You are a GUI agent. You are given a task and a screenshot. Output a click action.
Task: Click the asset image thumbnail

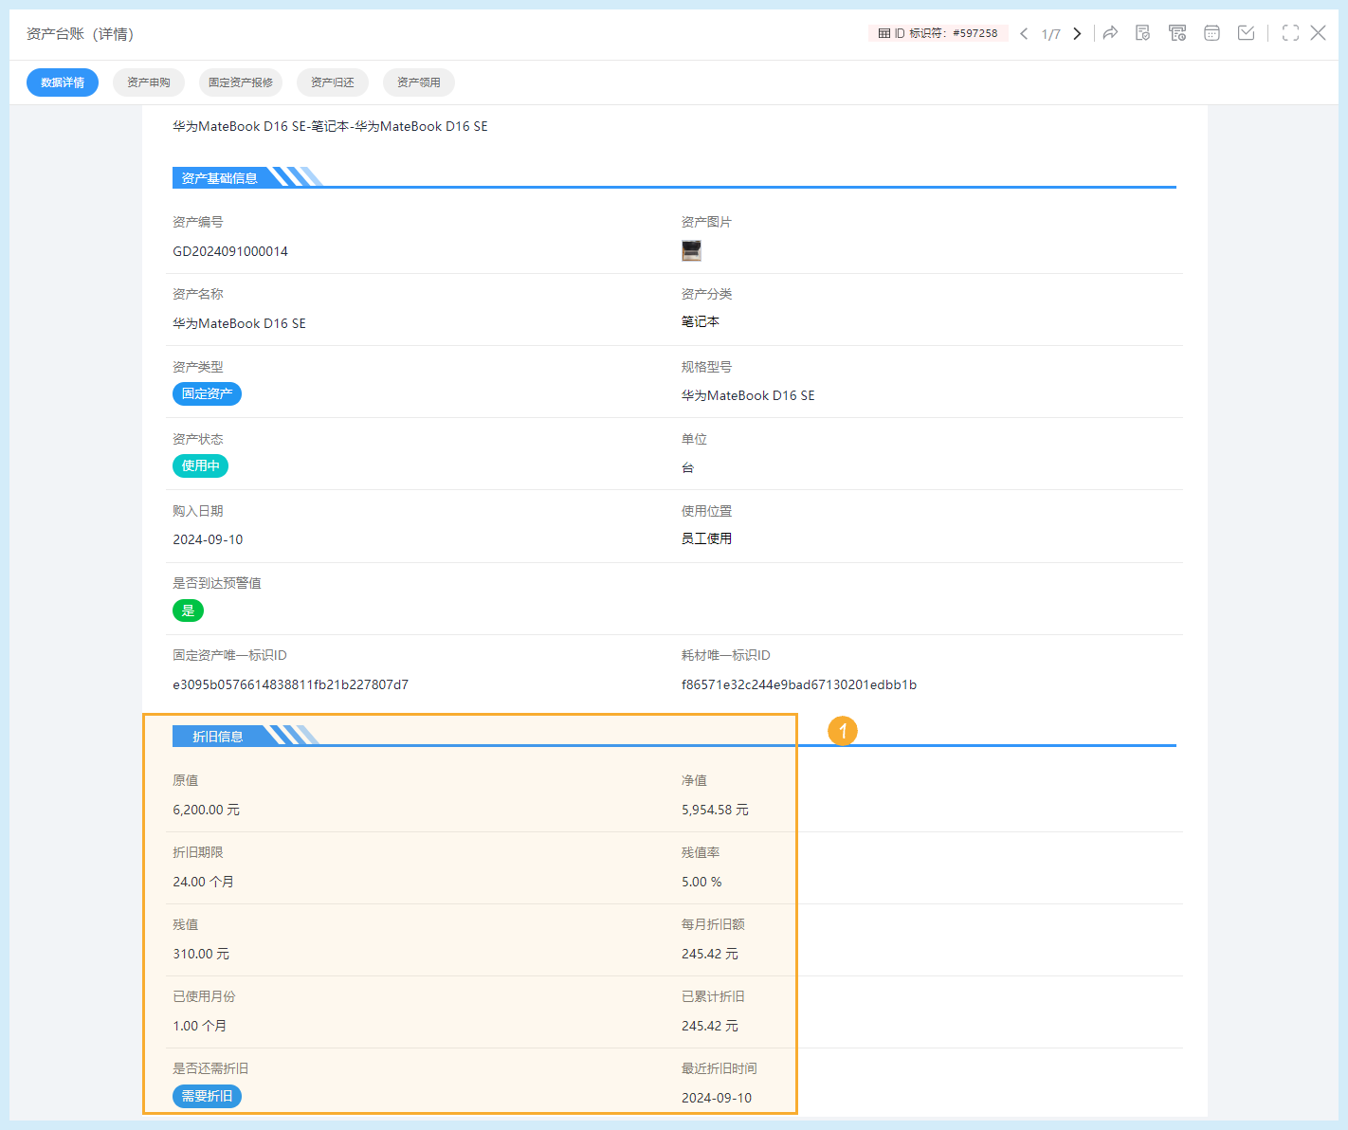click(691, 250)
